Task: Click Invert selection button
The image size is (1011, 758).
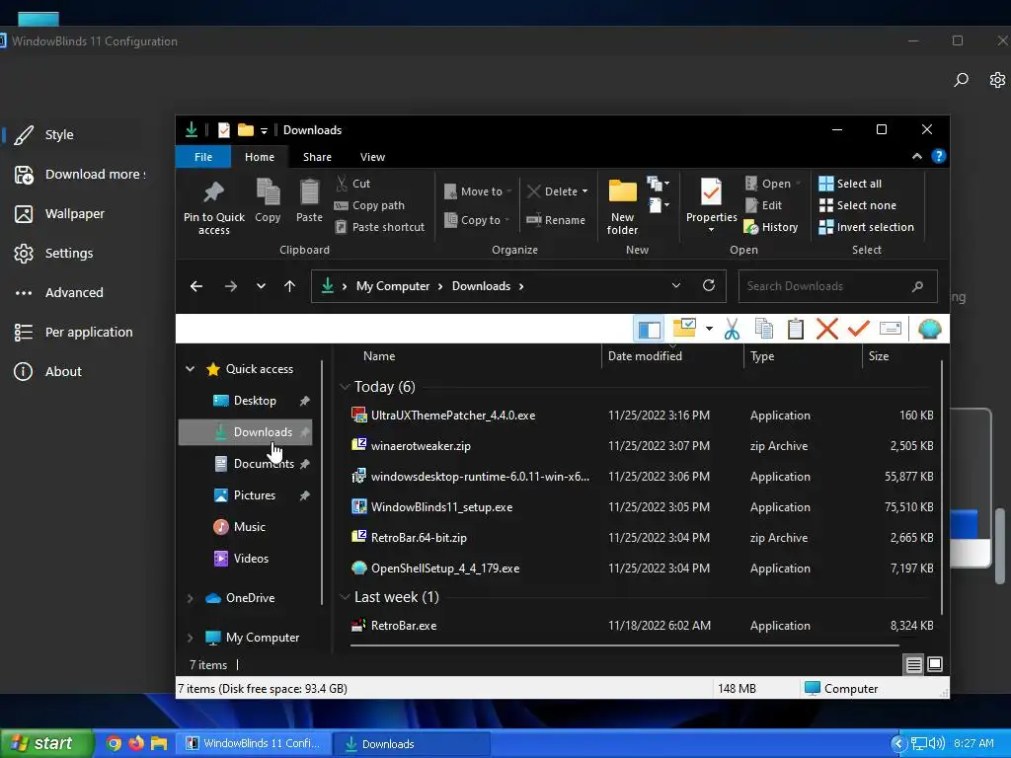Action: [867, 227]
